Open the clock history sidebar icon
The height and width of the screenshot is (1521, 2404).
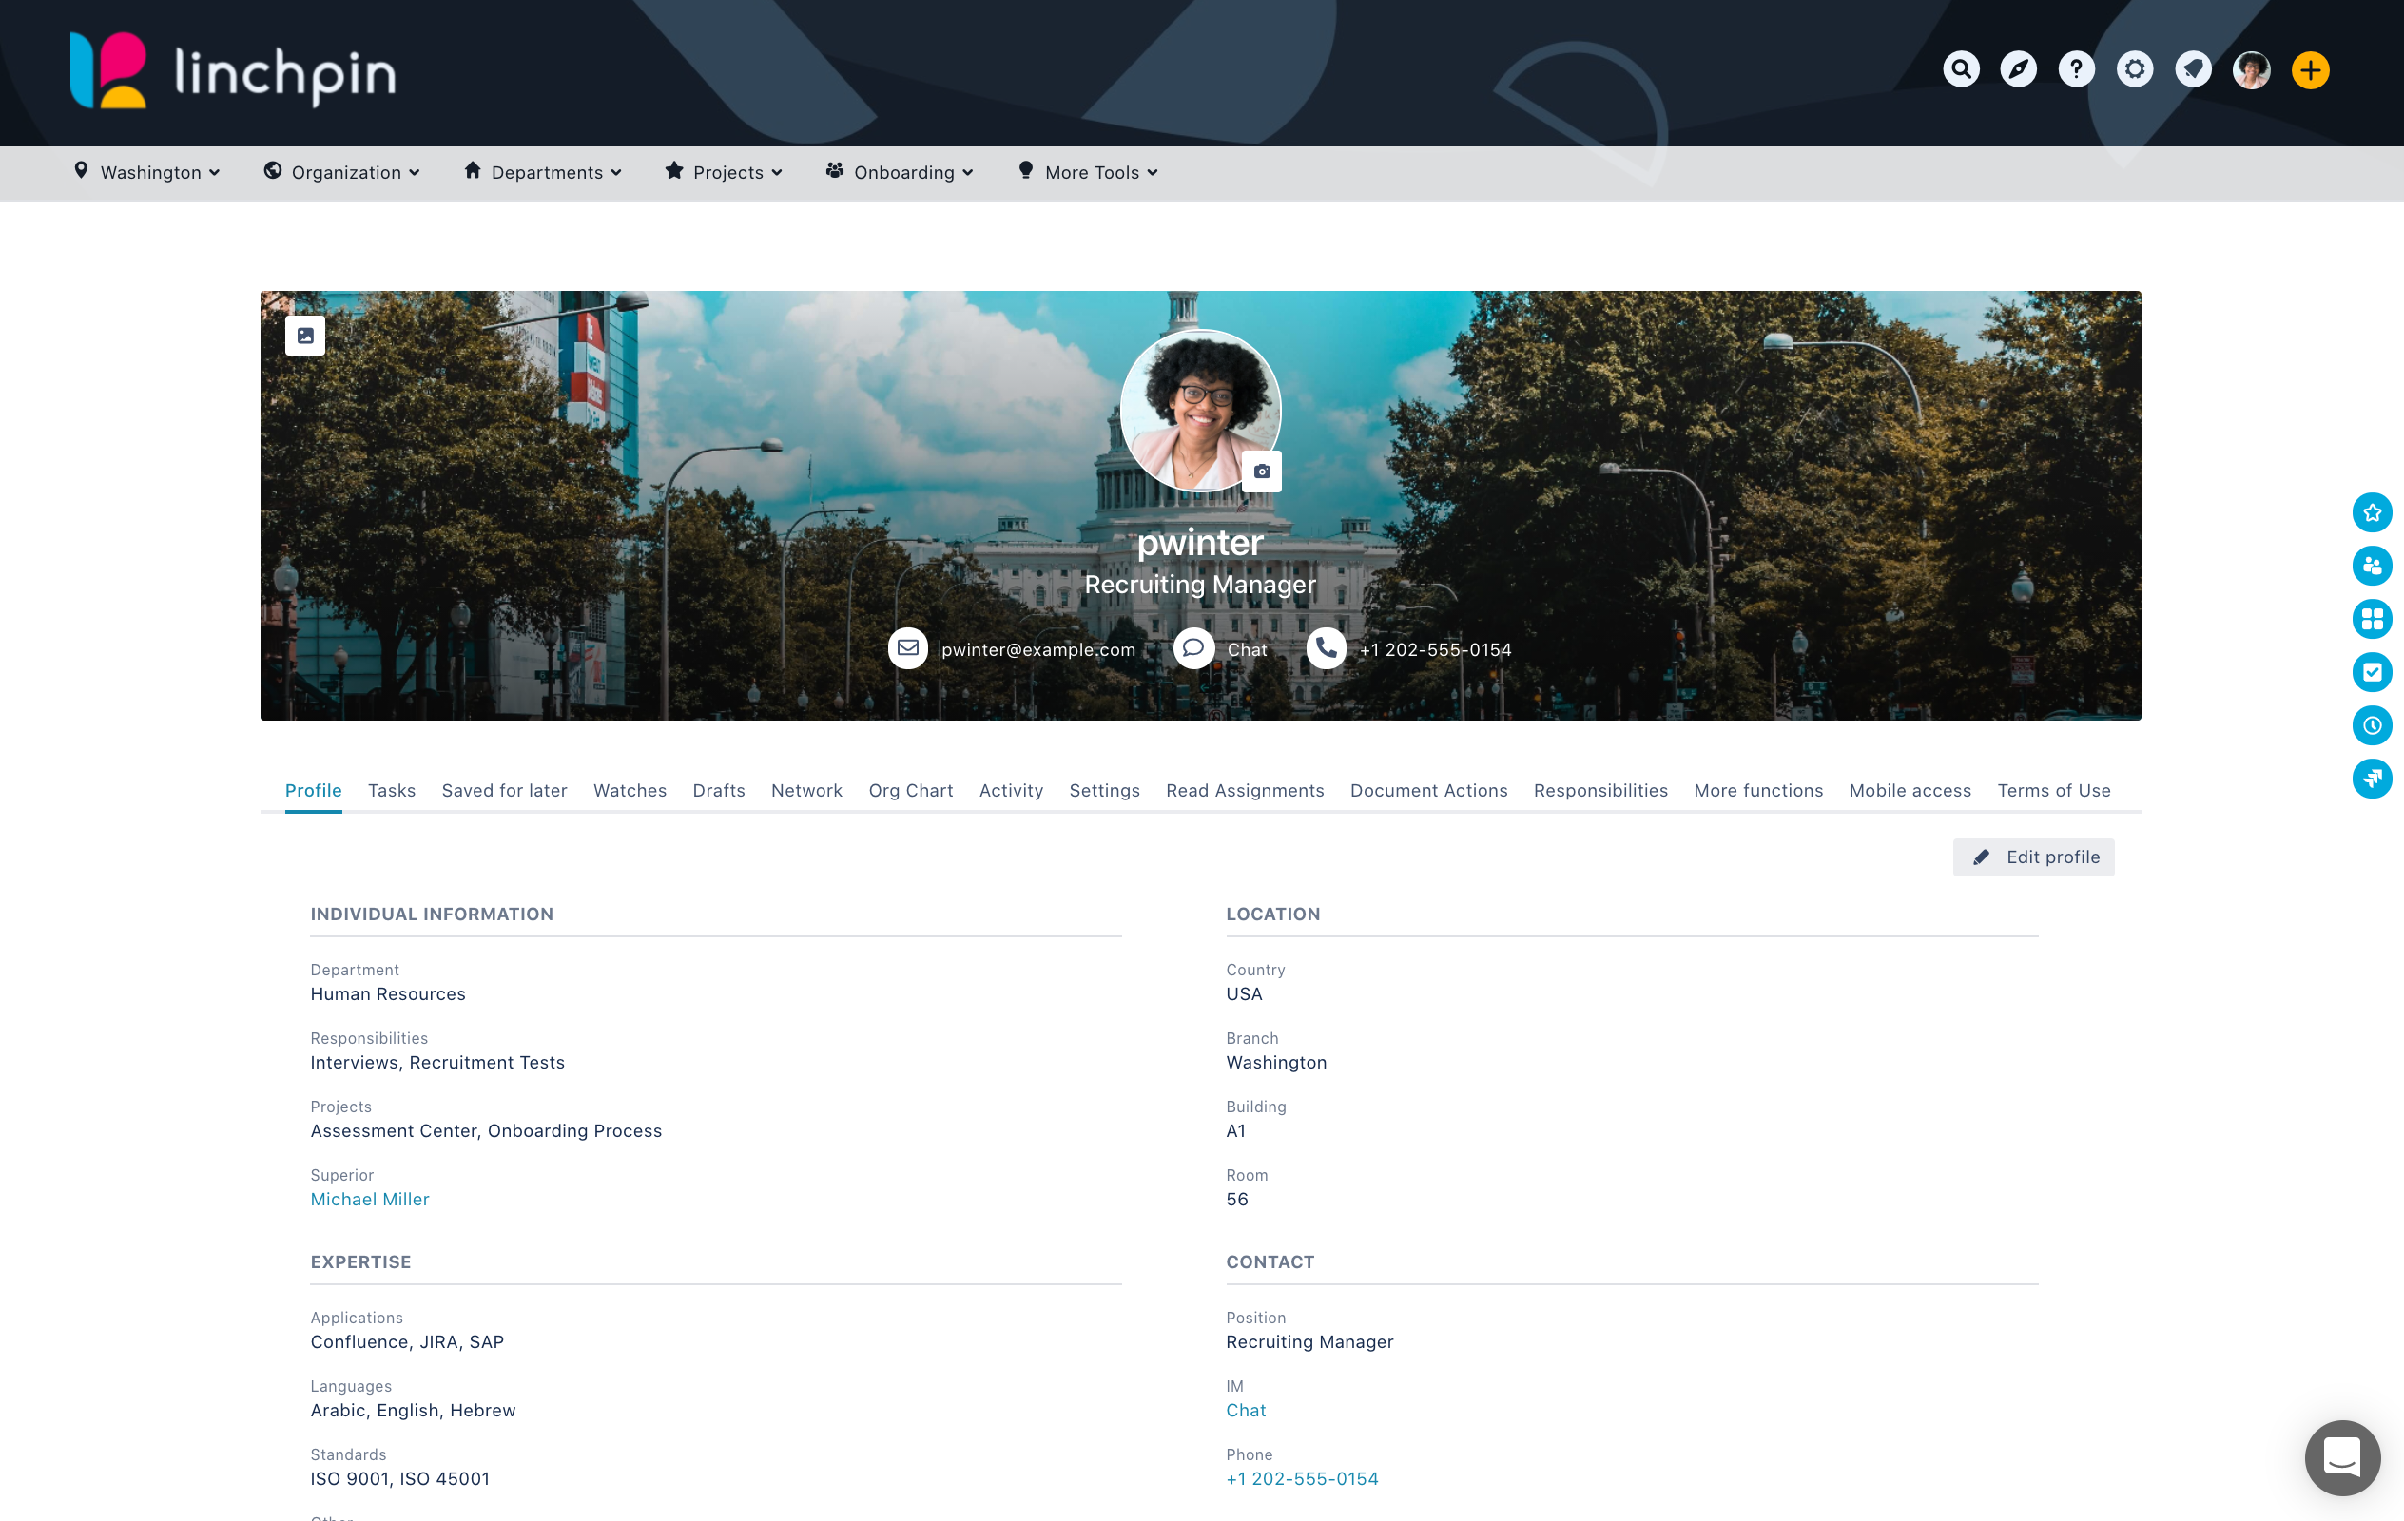pyautogui.click(x=2372, y=725)
